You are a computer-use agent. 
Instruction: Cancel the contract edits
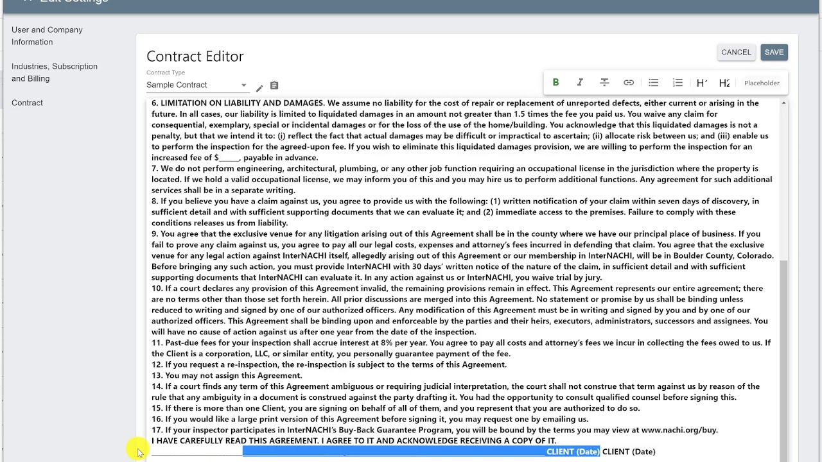click(736, 53)
